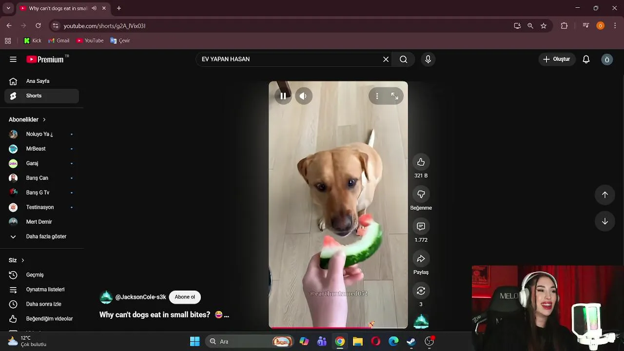Pause the playing Short

click(x=283, y=96)
